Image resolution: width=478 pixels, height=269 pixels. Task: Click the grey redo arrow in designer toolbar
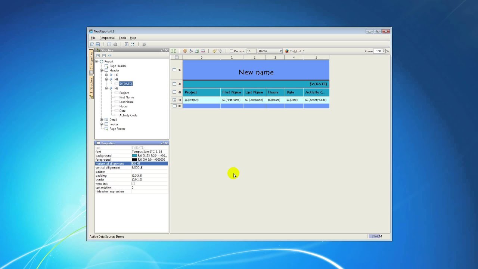point(220,51)
